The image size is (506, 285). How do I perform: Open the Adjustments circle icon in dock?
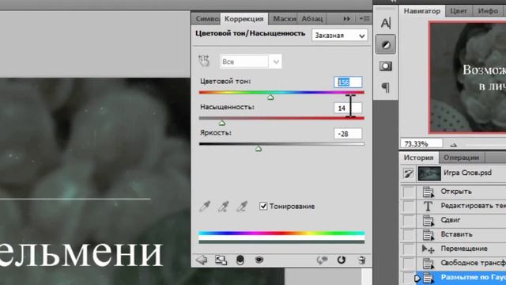click(x=386, y=44)
